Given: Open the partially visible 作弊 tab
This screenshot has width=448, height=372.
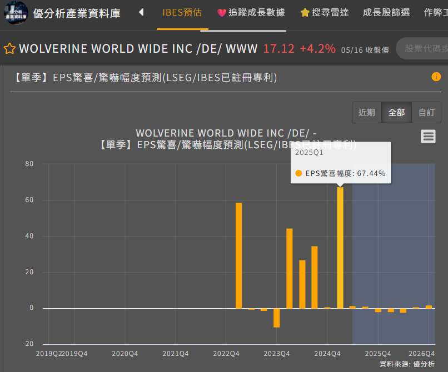Looking at the screenshot, I should pos(436,13).
